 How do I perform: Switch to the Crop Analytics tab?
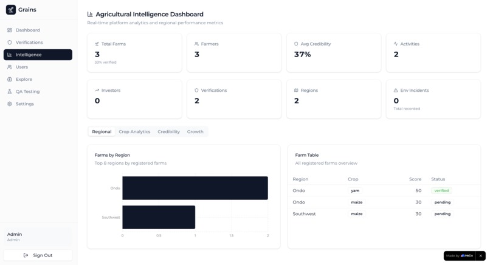pos(134,131)
